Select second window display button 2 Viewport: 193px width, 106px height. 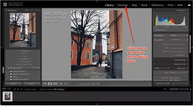tap(9, 89)
